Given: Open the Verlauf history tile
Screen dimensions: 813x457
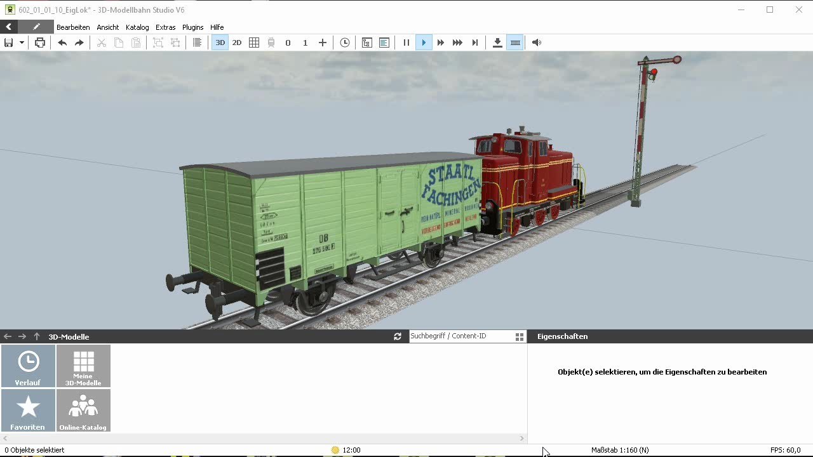Looking at the screenshot, I should [x=28, y=366].
